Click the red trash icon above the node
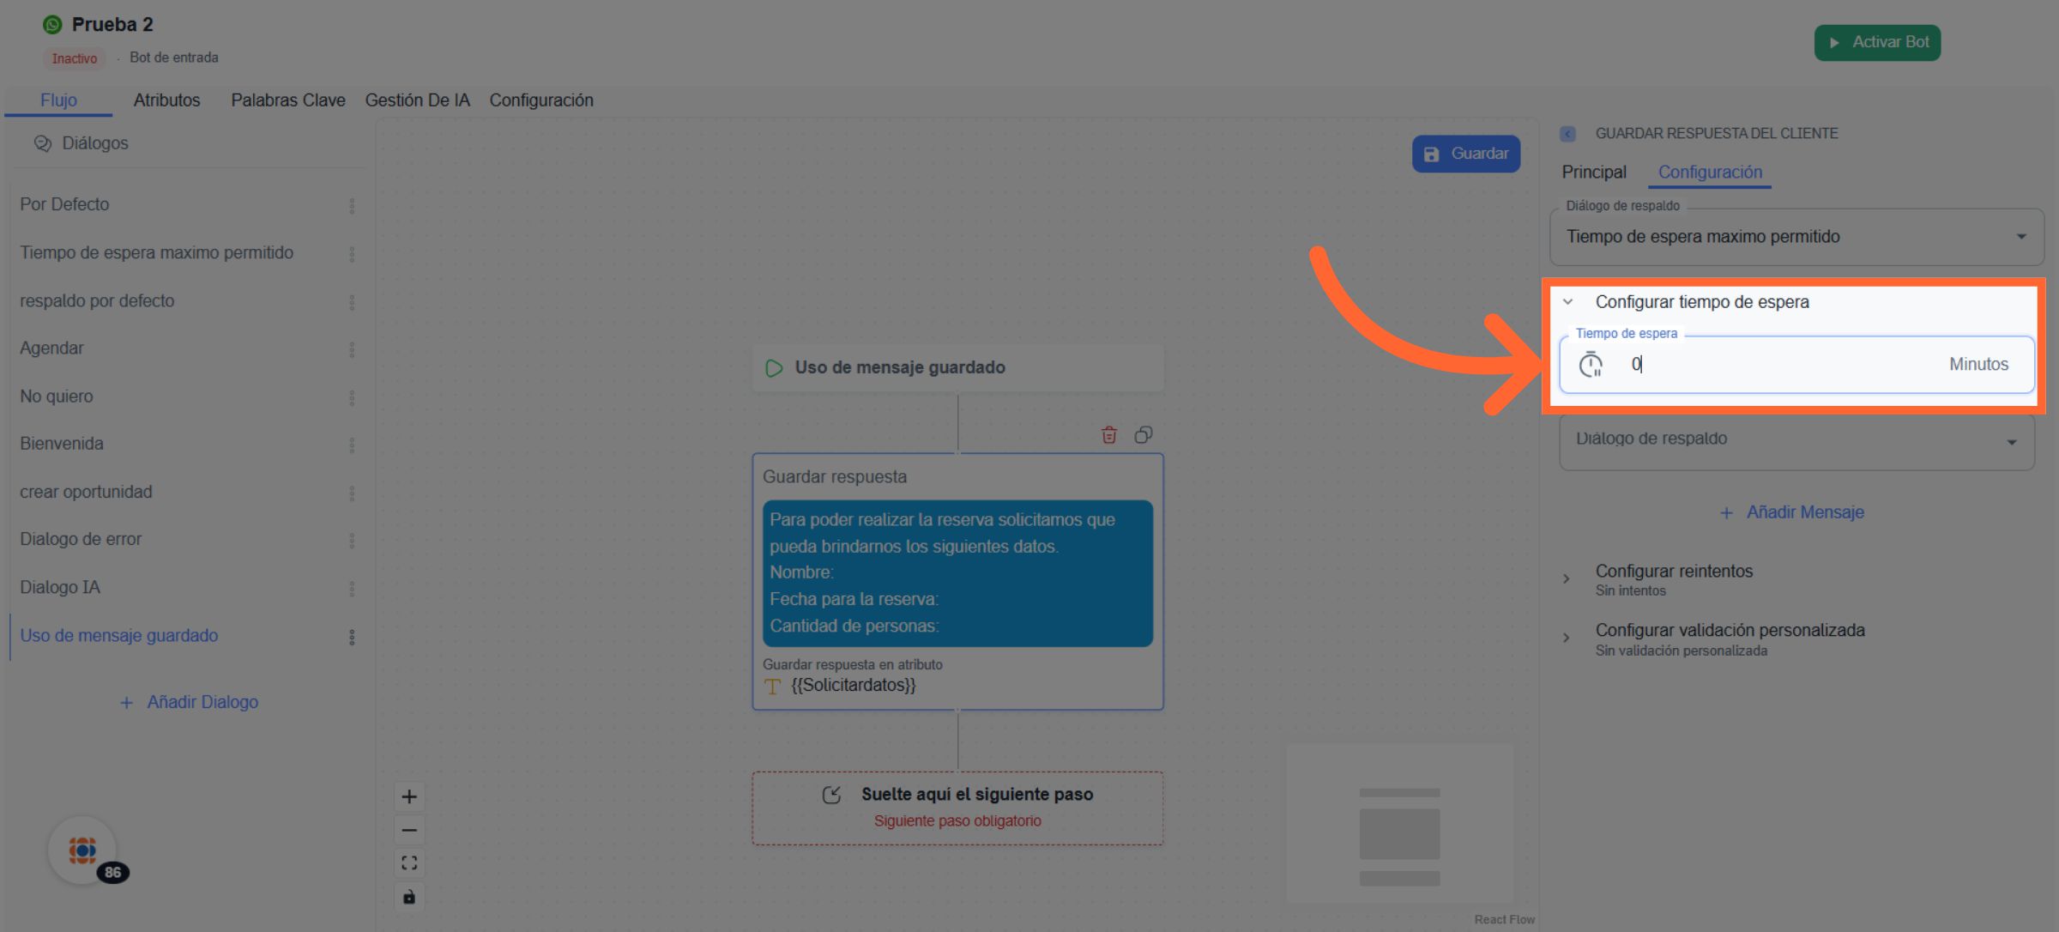This screenshot has height=932, width=2059. [1108, 435]
